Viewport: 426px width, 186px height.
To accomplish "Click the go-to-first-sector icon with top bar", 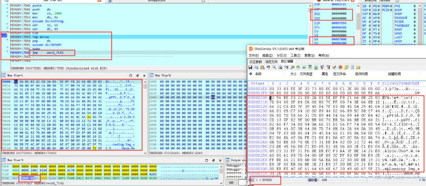I will pyautogui.click(x=310, y=67).
